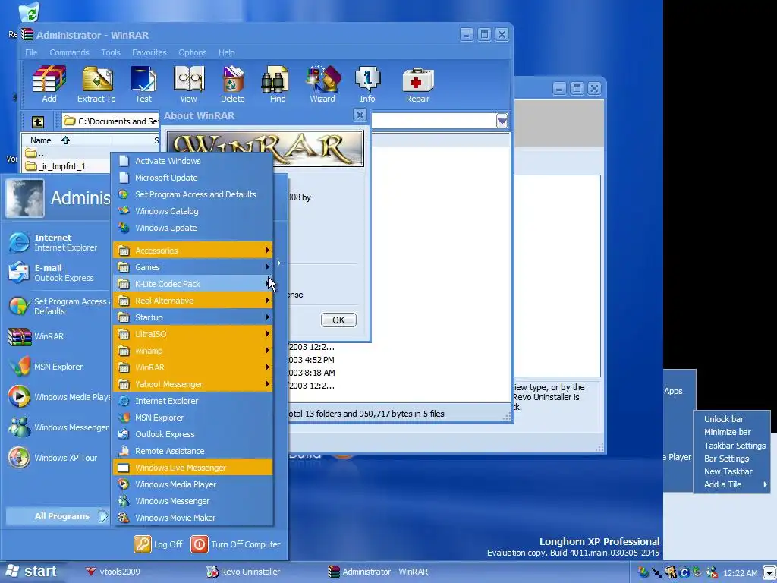
Task: Expand the UltraISO submenu
Action: coord(193,334)
